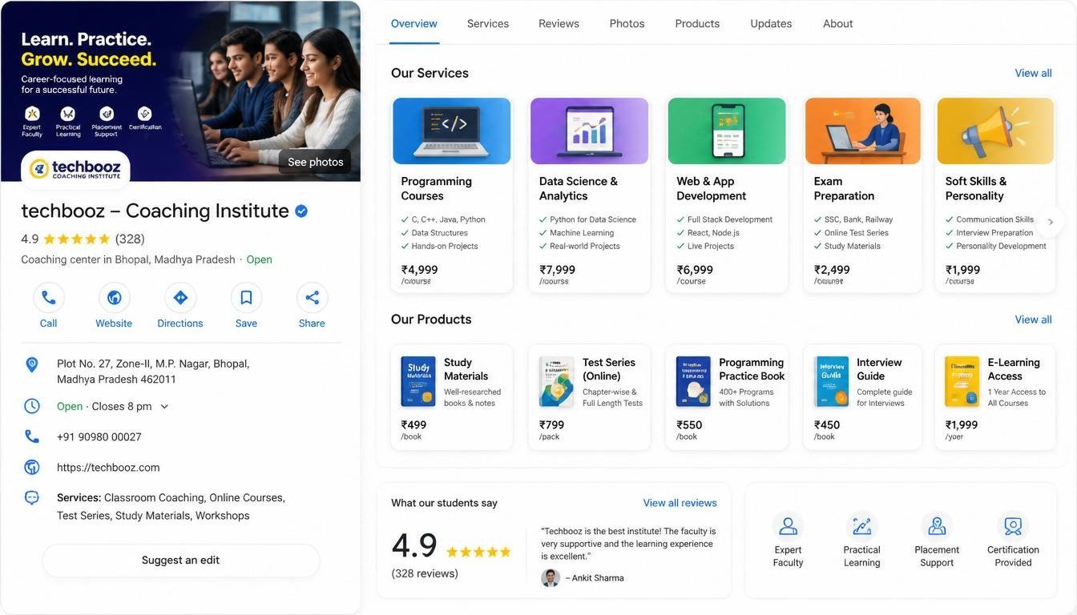Image resolution: width=1077 pixels, height=615 pixels.
Task: Click the Placement Support icon in highlights panel
Action: click(x=937, y=526)
